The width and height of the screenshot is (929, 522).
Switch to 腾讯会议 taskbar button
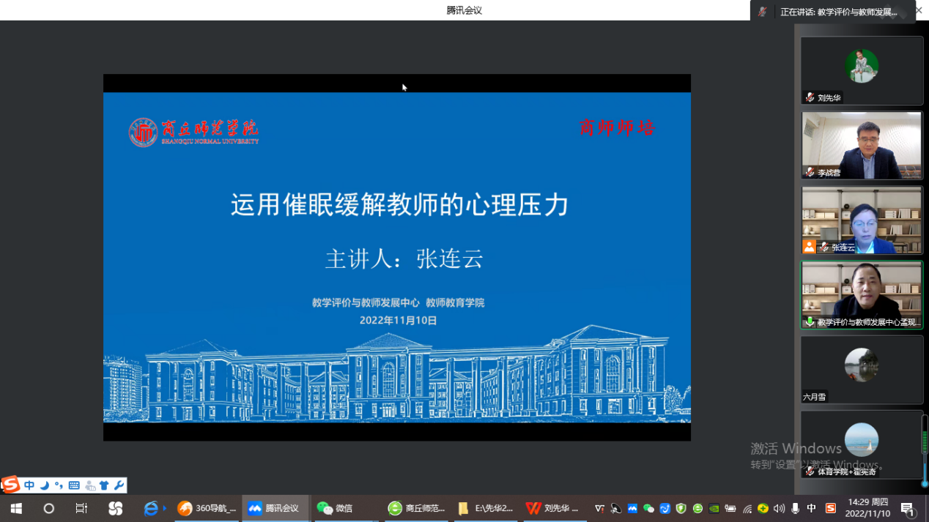(x=274, y=508)
